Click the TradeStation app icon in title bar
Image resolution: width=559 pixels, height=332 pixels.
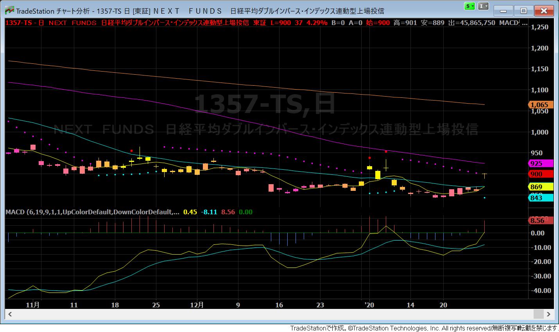coord(10,11)
